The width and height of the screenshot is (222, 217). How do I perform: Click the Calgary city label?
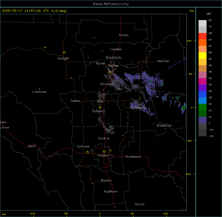coord(103,155)
